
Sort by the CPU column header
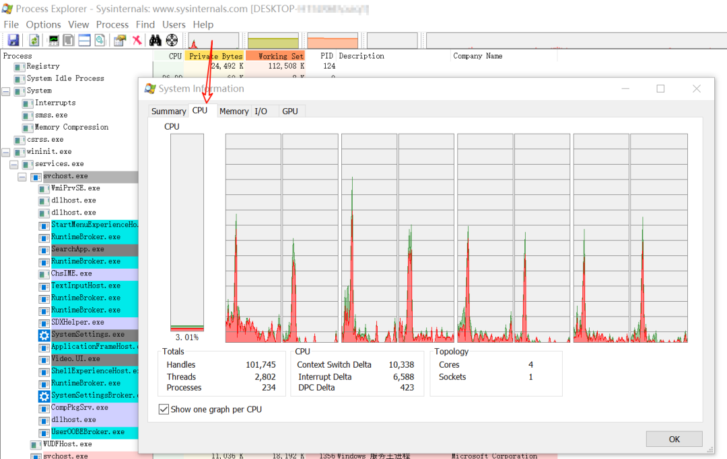[168, 56]
